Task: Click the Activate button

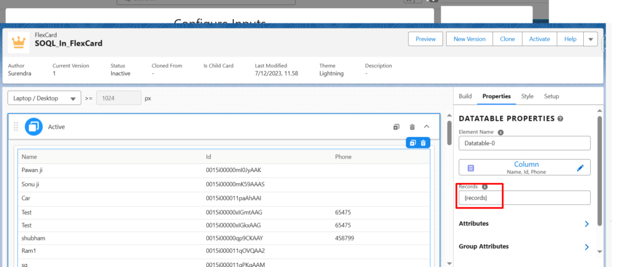Action: pos(539,39)
